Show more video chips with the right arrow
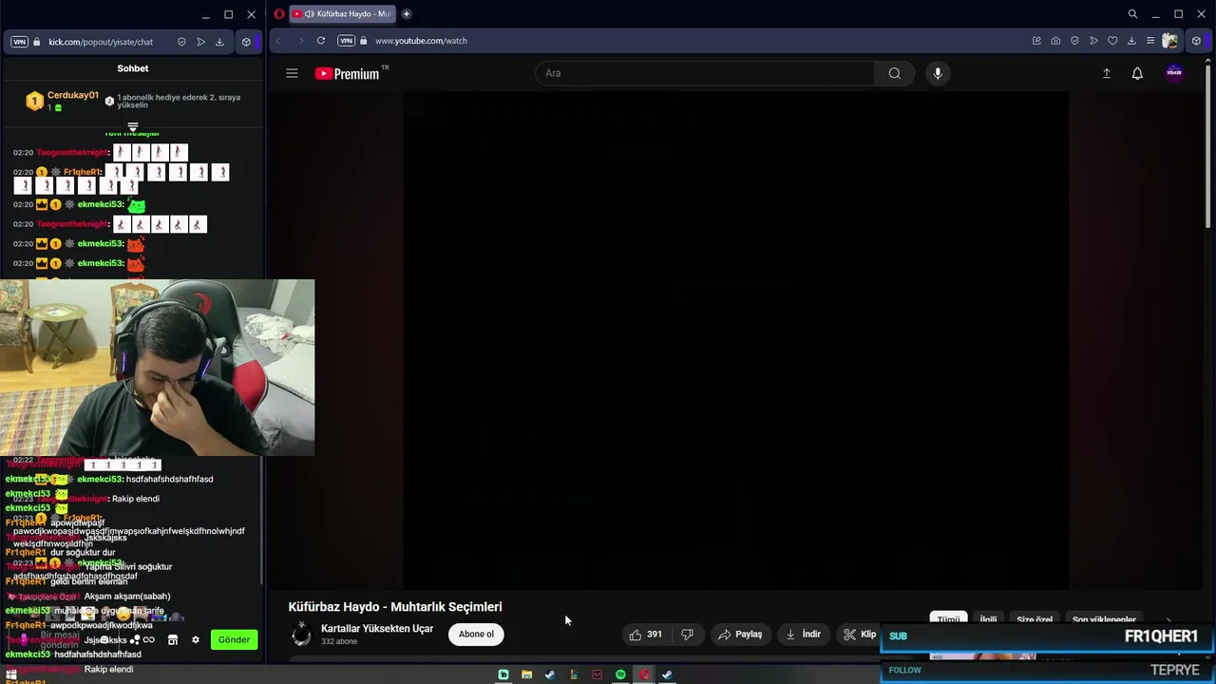The image size is (1216, 684). [x=1168, y=620]
